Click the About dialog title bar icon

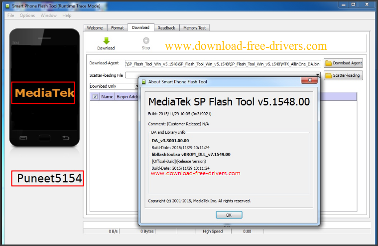[143, 82]
